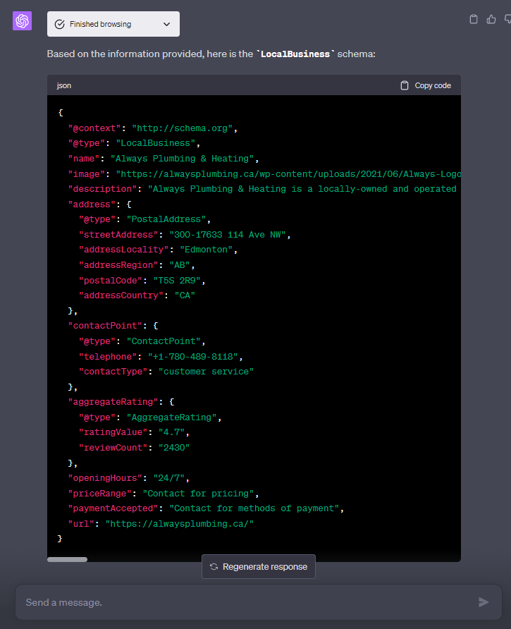The image size is (511, 629).
Task: Click the json language label
Action: (64, 85)
